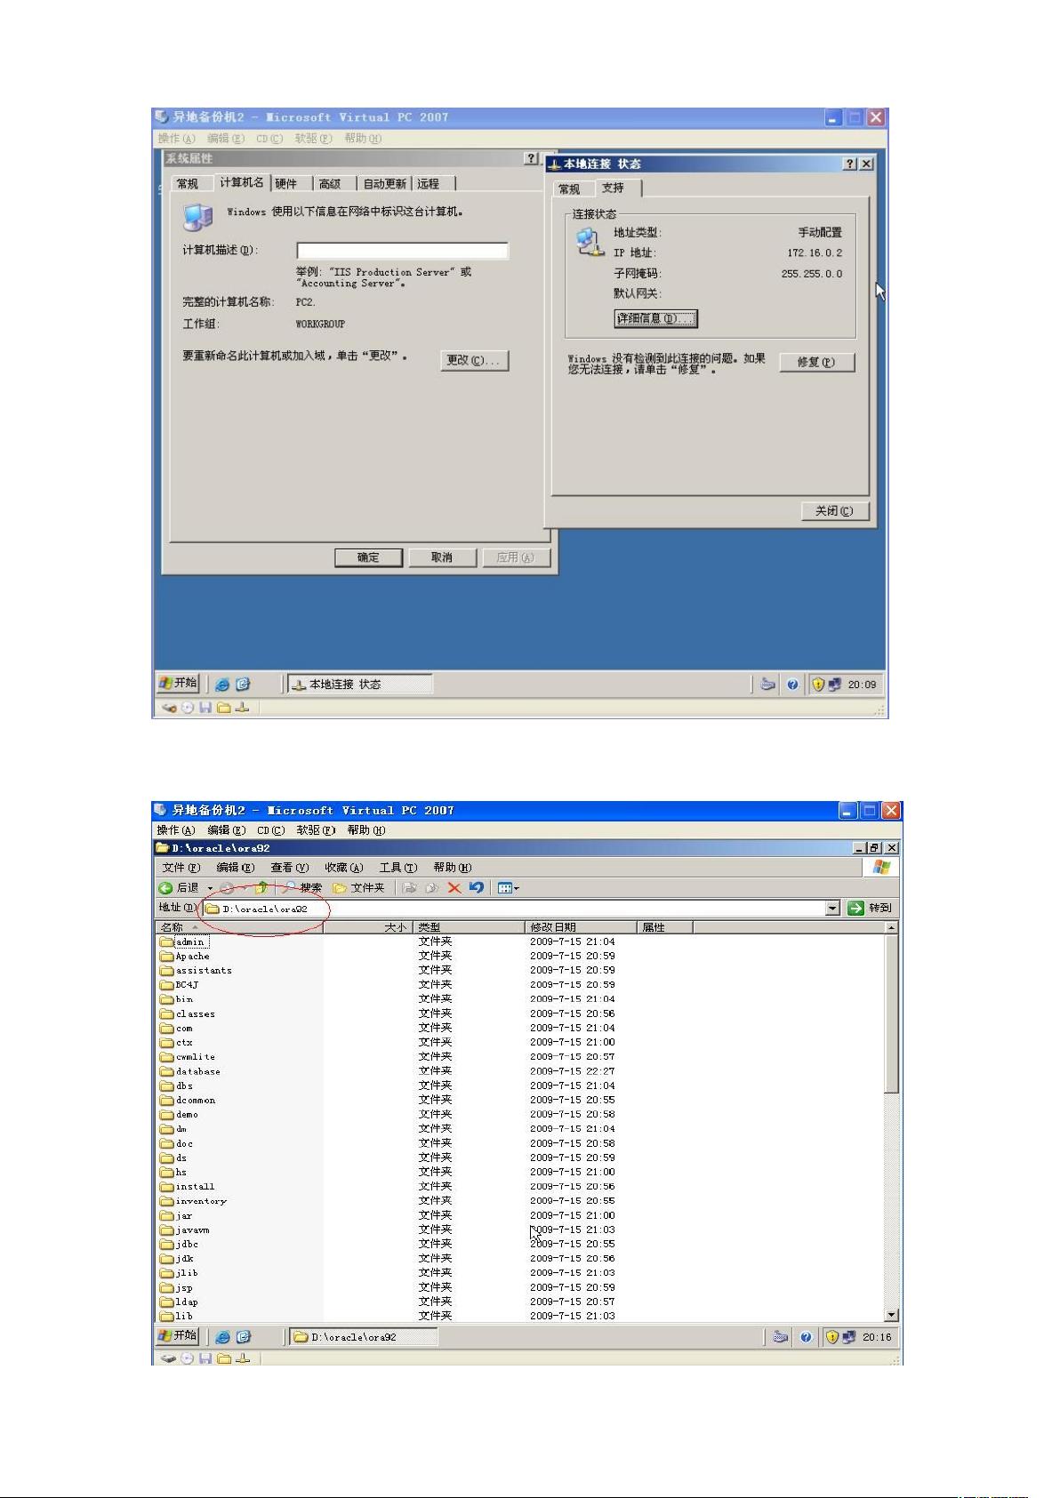Sort by the 修改日期 column header
The height and width of the screenshot is (1498, 1060).
coord(582,928)
